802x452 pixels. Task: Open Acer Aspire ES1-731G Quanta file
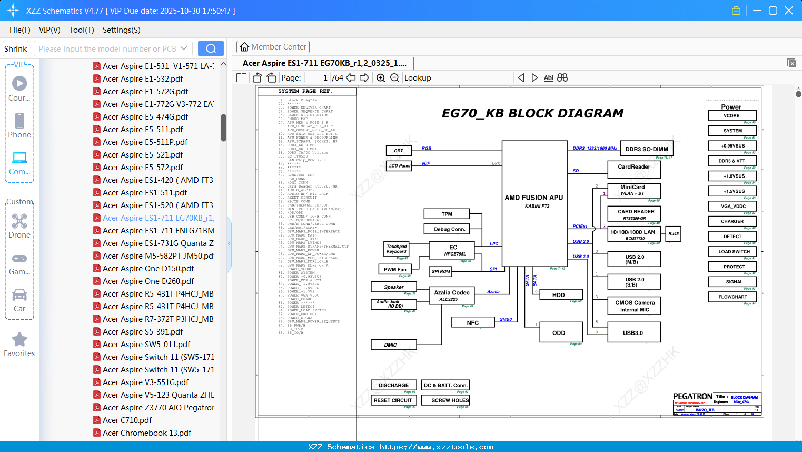[x=153, y=243]
